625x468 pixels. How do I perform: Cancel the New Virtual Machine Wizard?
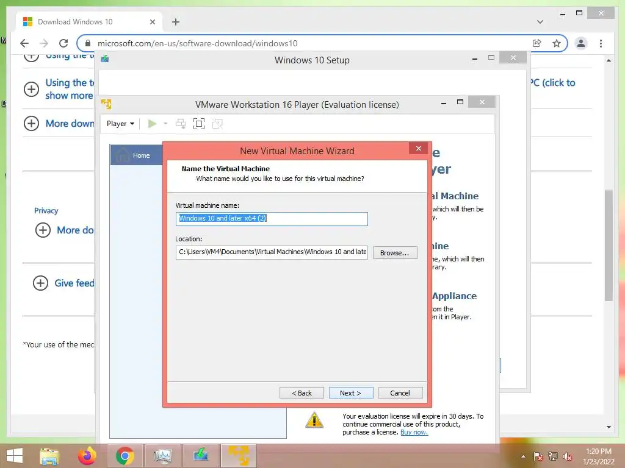click(400, 393)
